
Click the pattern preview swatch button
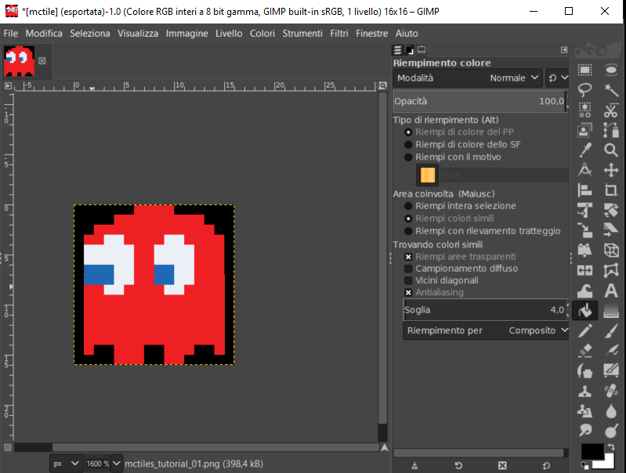[427, 175]
